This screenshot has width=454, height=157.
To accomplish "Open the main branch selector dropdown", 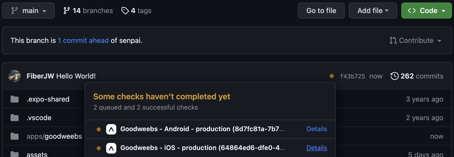I will [x=28, y=10].
